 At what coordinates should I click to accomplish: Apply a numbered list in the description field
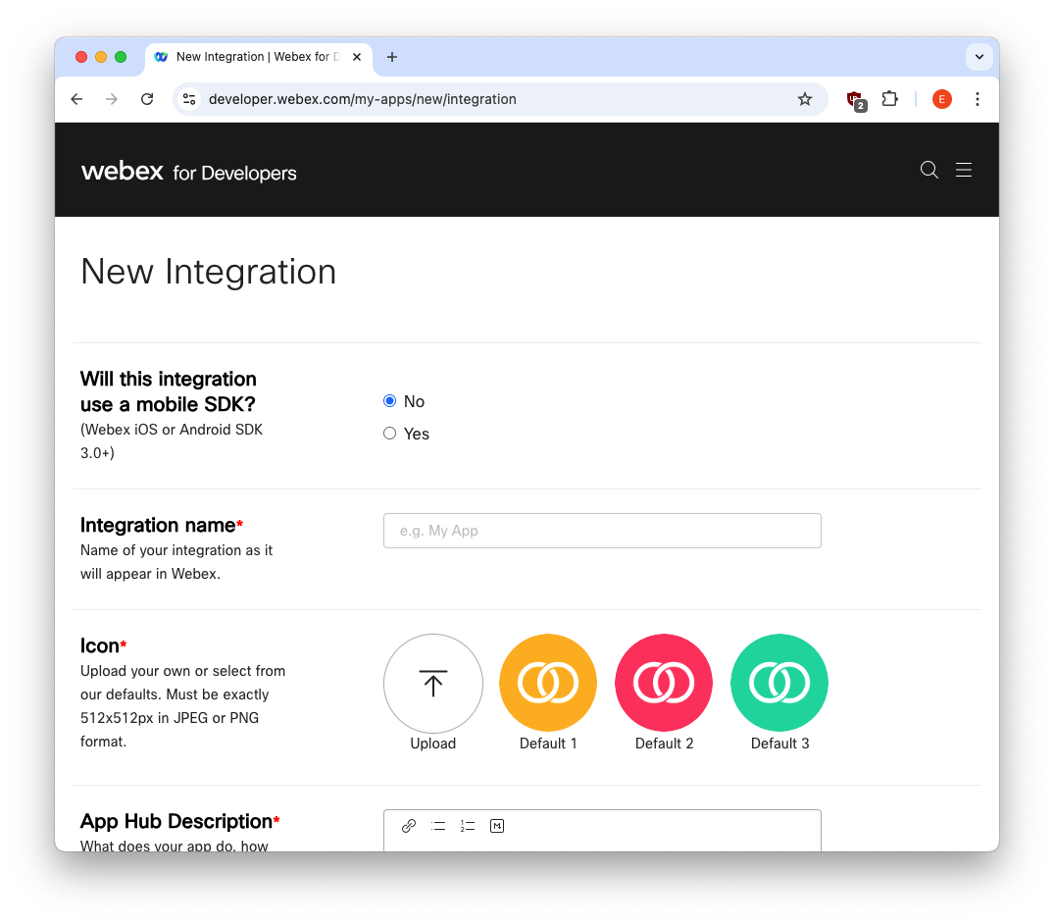(x=467, y=825)
